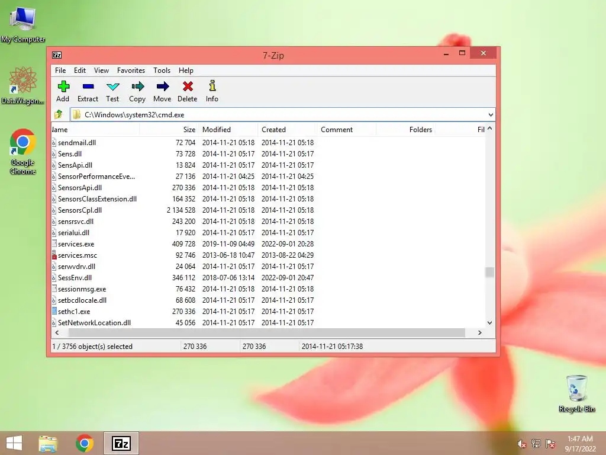Open My Computer desktop icon

pyautogui.click(x=23, y=24)
